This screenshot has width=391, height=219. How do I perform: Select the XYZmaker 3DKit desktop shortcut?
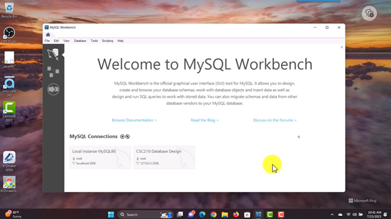pyautogui.click(x=9, y=162)
